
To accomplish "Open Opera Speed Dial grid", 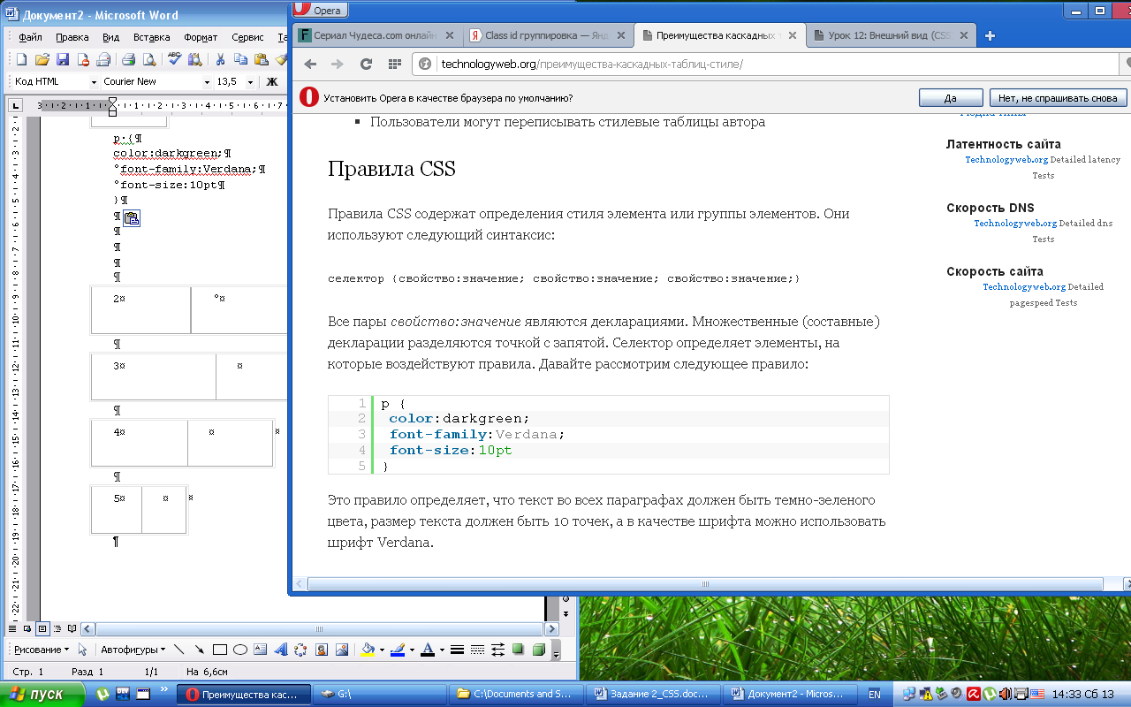I will coord(395,64).
